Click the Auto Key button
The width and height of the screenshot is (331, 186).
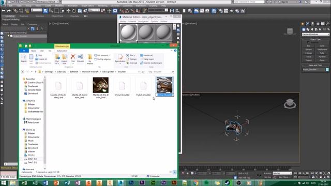(x=267, y=174)
